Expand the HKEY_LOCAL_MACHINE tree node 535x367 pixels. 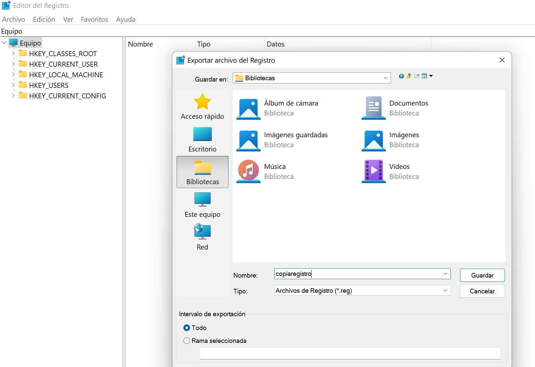click(13, 75)
